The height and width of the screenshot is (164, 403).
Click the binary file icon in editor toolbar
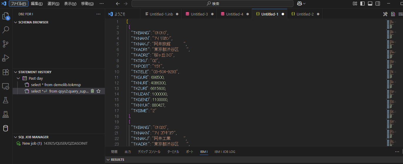393,14
